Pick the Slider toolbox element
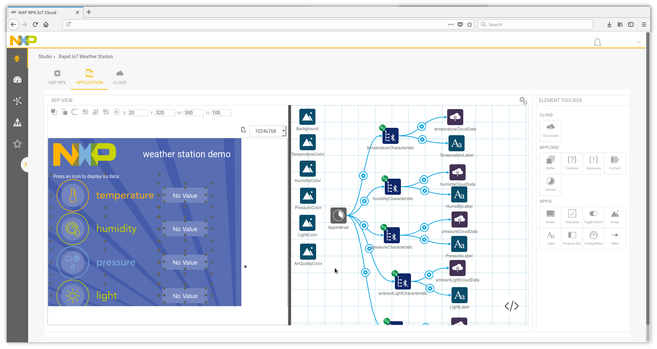This screenshot has width=657, height=349. 615,238
